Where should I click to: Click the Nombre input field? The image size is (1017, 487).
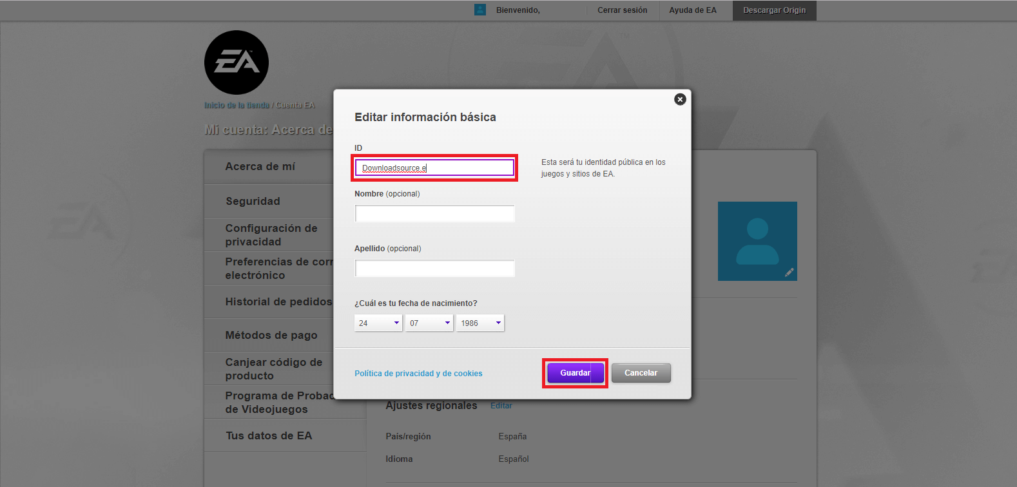pyautogui.click(x=434, y=213)
